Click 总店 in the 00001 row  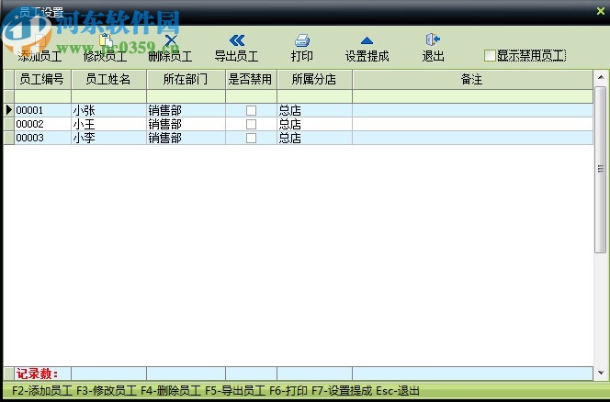click(x=289, y=110)
